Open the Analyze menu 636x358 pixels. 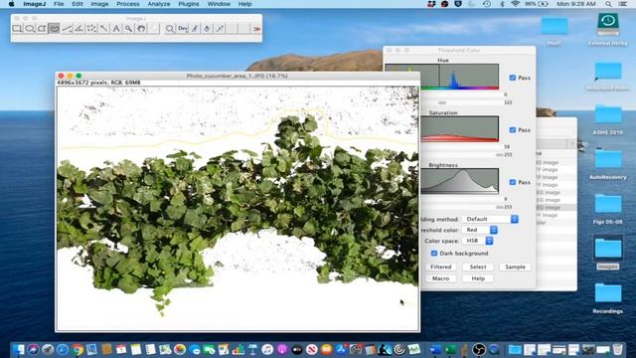159,4
